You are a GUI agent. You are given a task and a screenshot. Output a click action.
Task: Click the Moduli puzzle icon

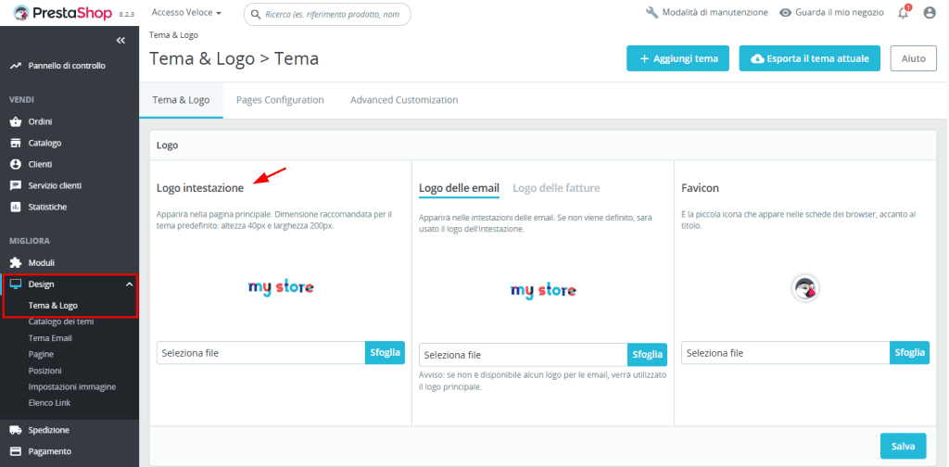[16, 263]
